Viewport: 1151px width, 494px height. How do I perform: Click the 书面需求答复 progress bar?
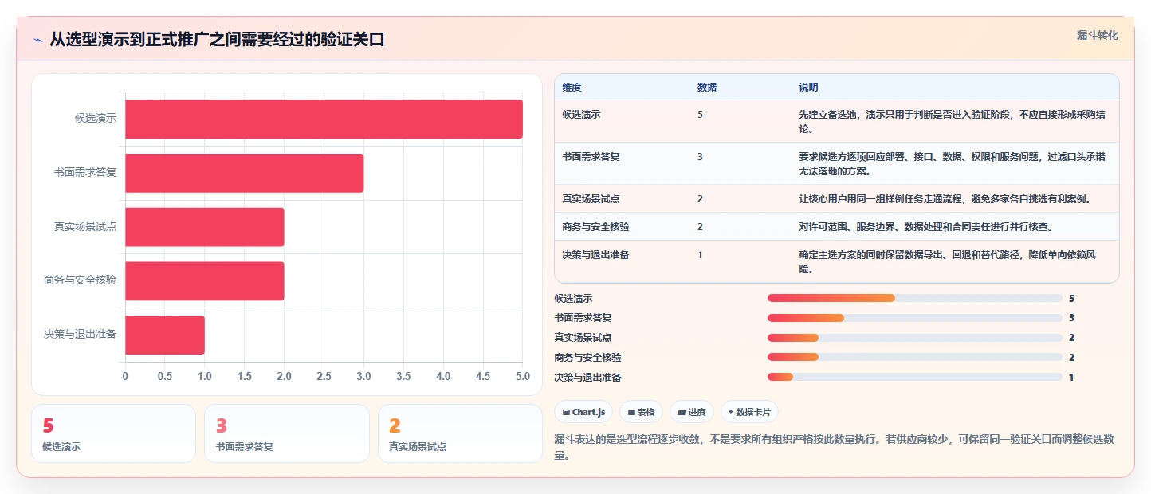(915, 318)
